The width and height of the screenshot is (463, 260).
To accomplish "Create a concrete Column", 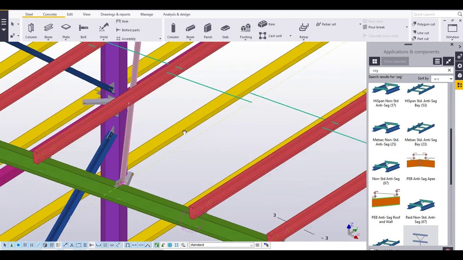I will pyautogui.click(x=173, y=31).
